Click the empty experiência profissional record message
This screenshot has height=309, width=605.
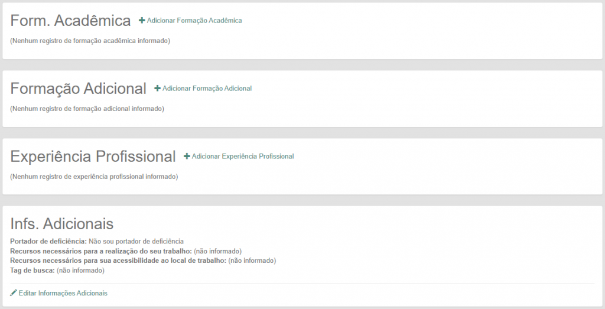94,177
